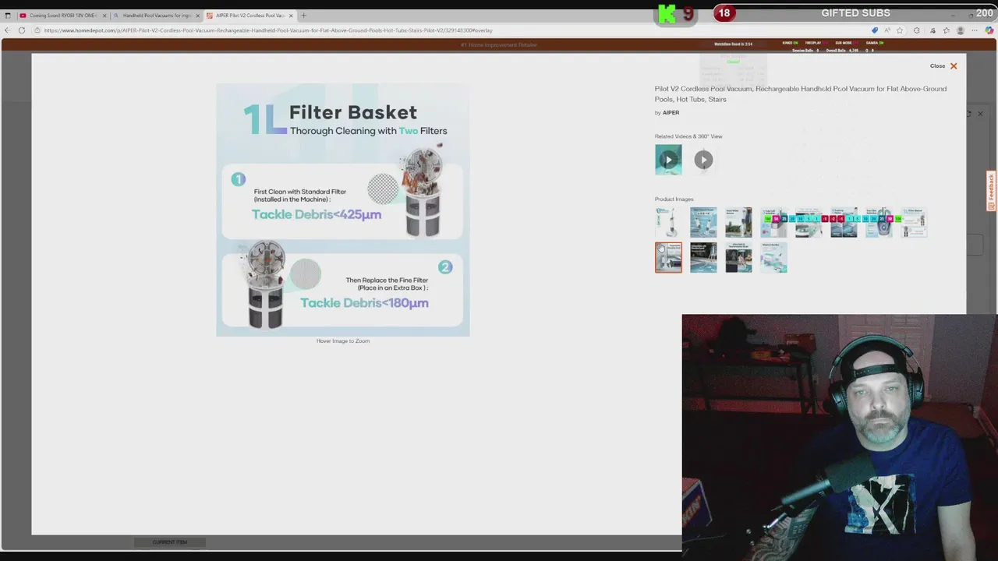This screenshot has width=998, height=561.
Task: Close the AIPER Pilot V2 tab
Action: click(292, 16)
